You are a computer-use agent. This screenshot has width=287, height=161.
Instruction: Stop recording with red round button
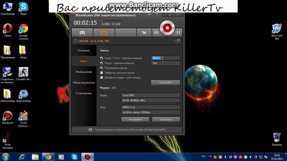(167, 28)
